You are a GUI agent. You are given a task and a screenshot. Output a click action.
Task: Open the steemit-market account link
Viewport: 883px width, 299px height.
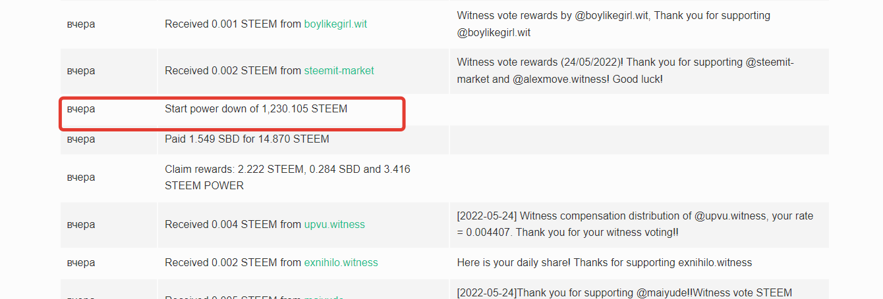pos(339,71)
